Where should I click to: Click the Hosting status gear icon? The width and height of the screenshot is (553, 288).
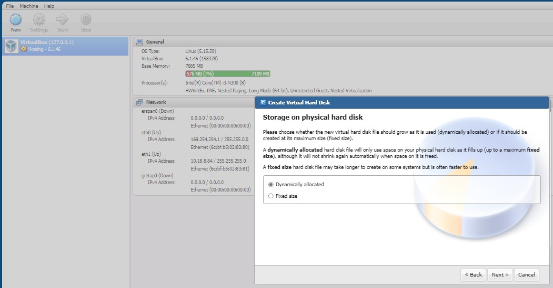24,49
